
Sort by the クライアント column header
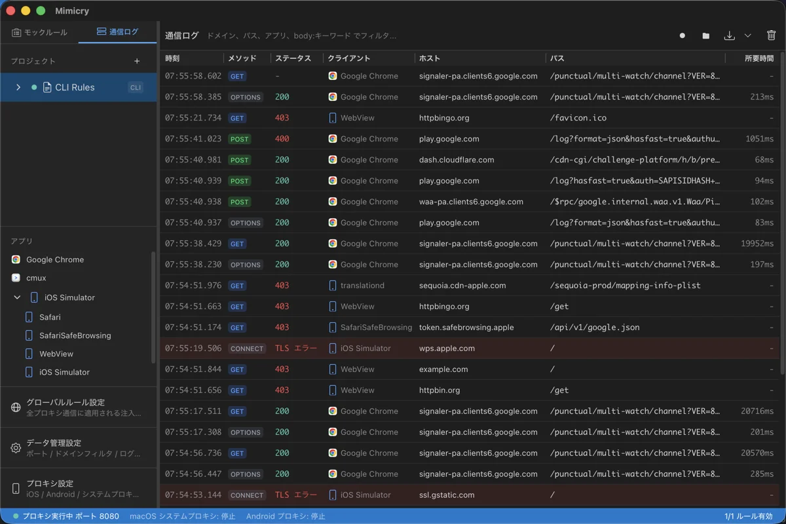tap(349, 58)
